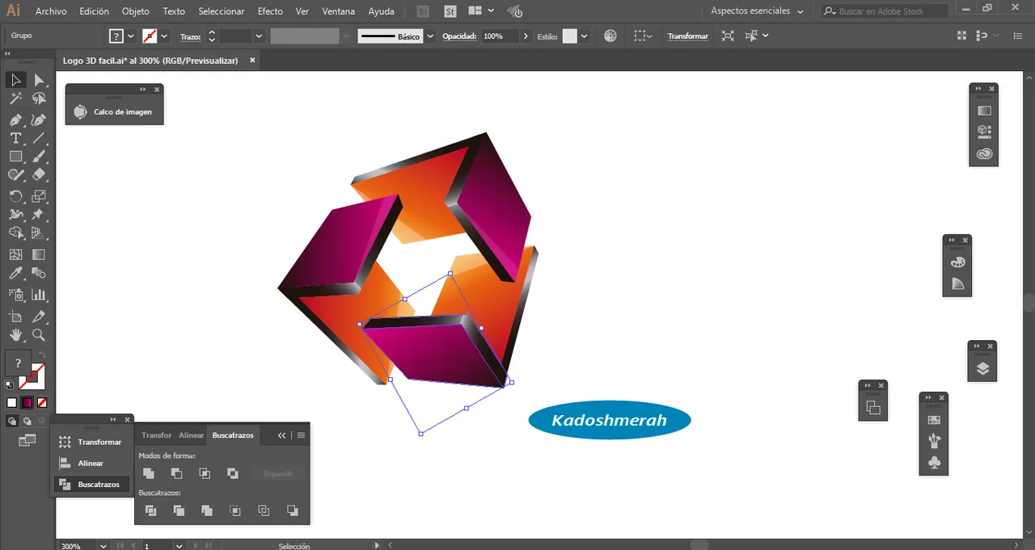This screenshot has width=1035, height=550.
Task: Select the Paintbrush tool
Action: 39,157
